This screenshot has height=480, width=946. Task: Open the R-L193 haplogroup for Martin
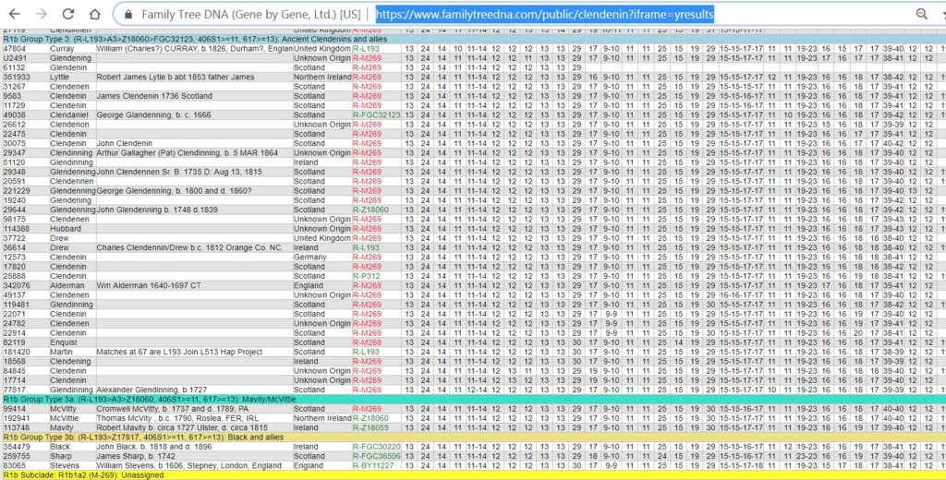click(x=366, y=353)
